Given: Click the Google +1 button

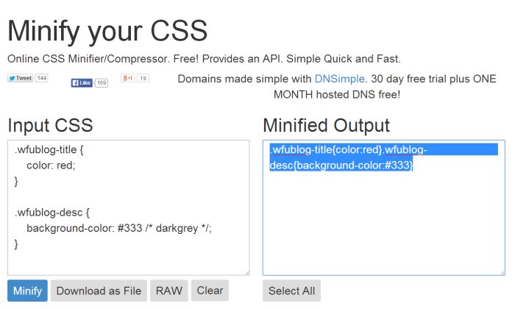Looking at the screenshot, I should coord(128,78).
